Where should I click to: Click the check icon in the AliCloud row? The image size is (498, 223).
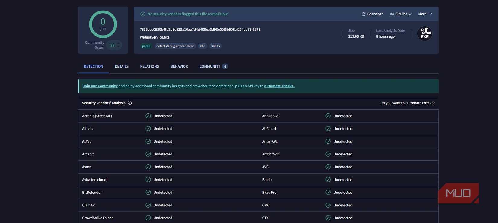click(x=328, y=129)
